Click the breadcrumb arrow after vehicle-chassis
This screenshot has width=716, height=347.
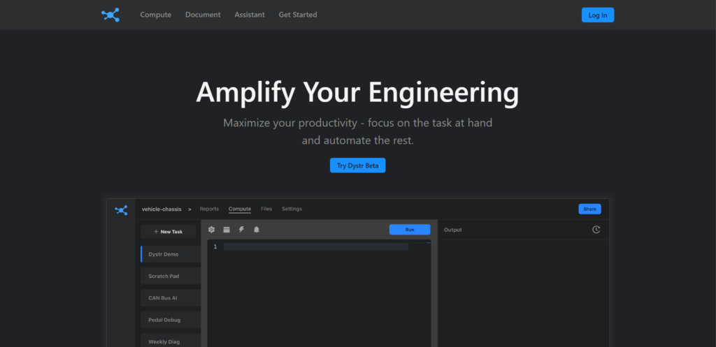189,209
